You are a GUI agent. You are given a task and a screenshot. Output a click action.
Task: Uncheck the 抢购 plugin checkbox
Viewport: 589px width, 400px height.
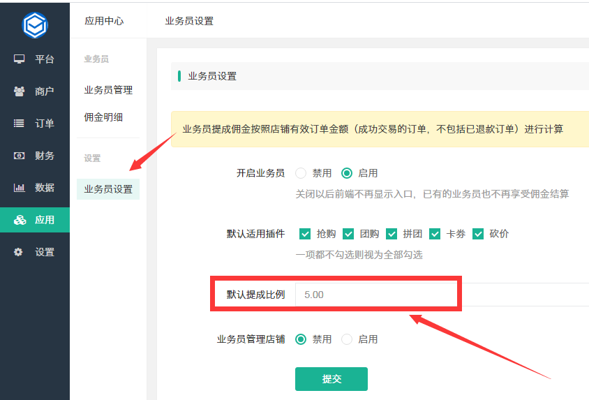point(305,234)
